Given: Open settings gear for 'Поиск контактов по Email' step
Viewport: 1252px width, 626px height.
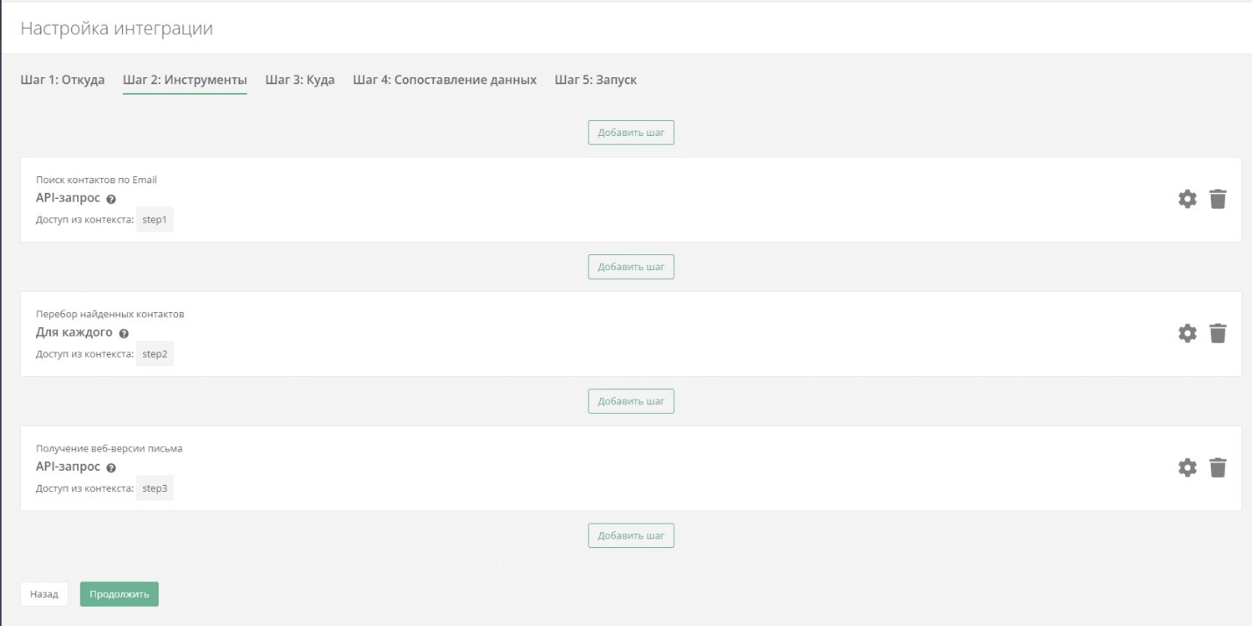Looking at the screenshot, I should [x=1186, y=199].
